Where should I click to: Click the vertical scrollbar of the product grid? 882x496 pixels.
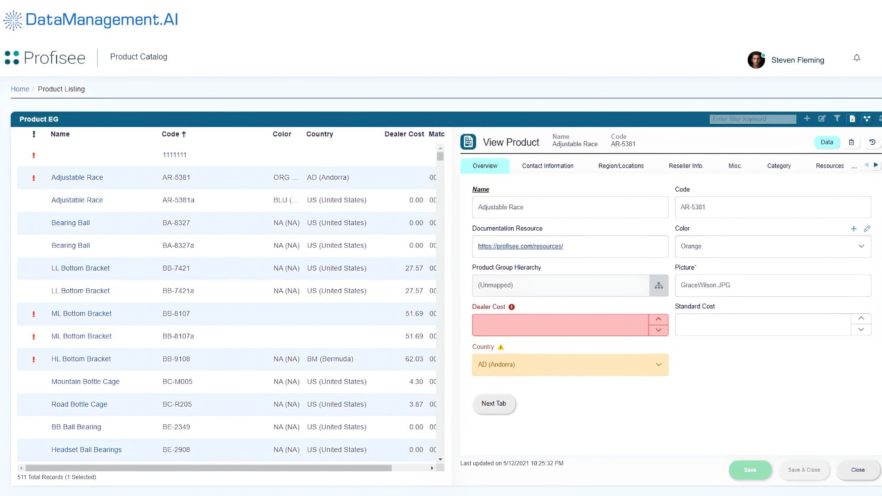click(440, 156)
